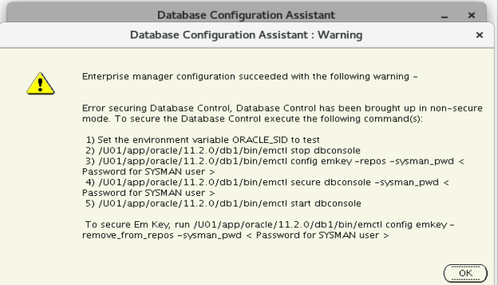Select step 5 'emctl start dbconsole' line
The image size is (498, 285).
(x=223, y=203)
